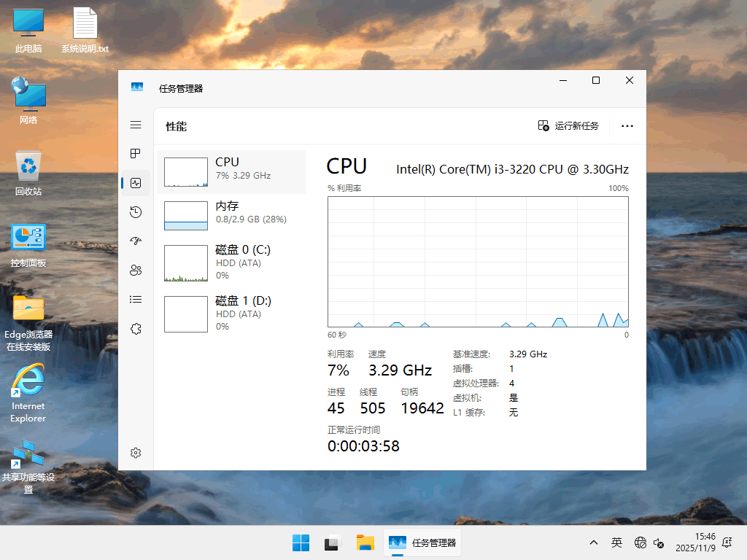Click the 基准速度 base speed label
This screenshot has height=560, width=747.
point(471,354)
